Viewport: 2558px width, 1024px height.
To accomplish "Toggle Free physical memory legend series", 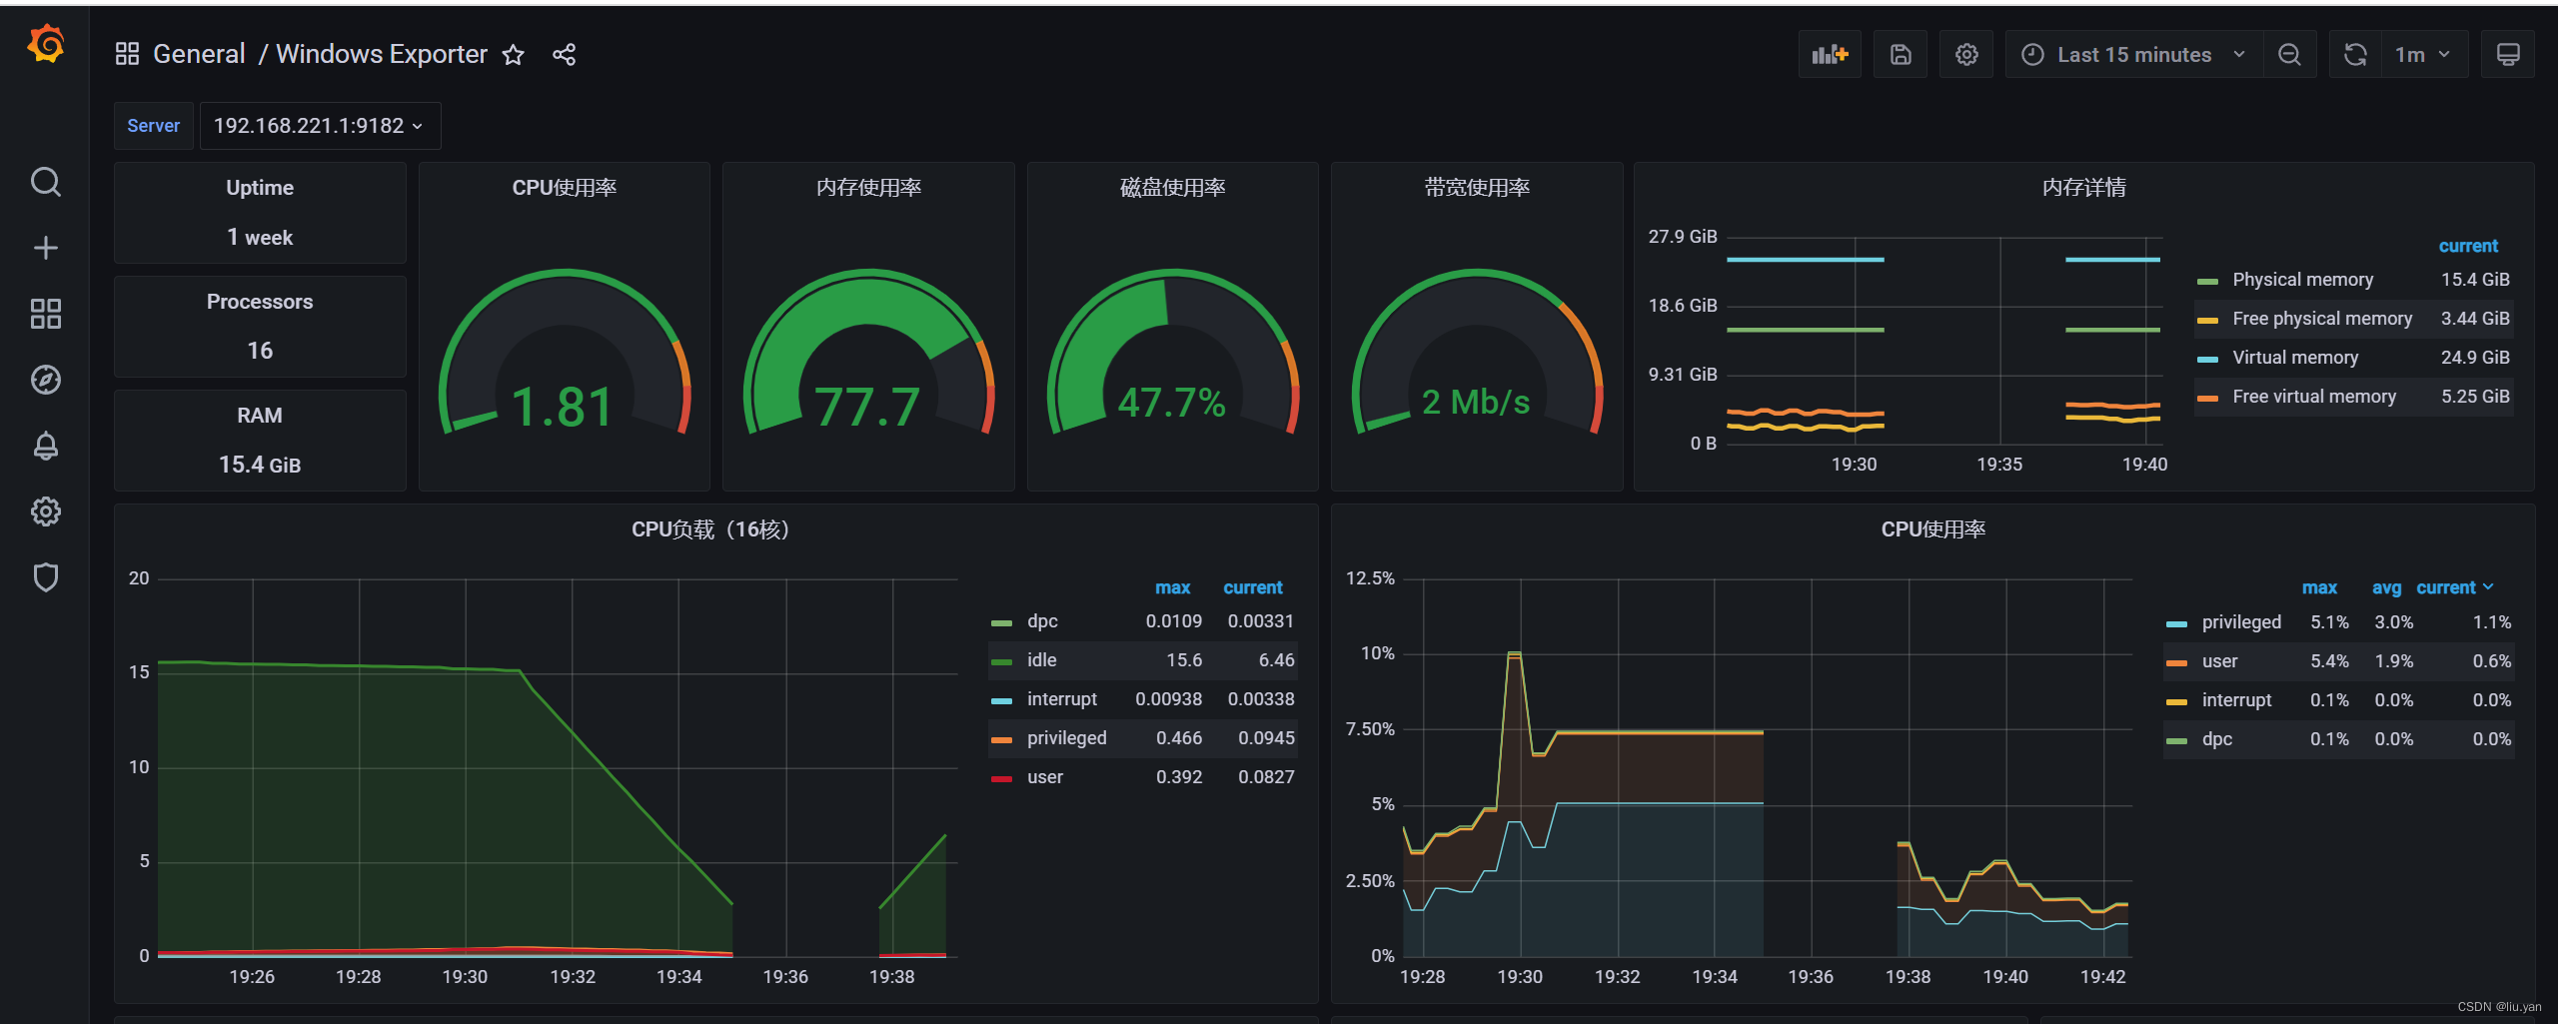I will pyautogui.click(x=2322, y=319).
